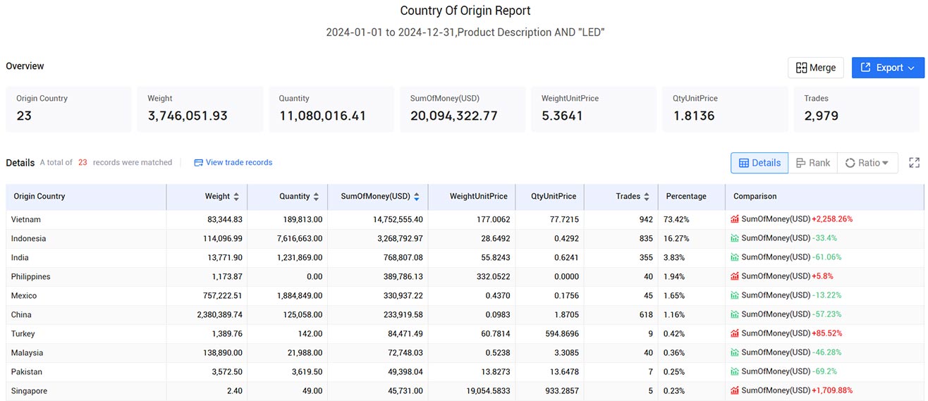Select the Vietnam row name
The height and width of the screenshot is (401, 928).
[25, 219]
